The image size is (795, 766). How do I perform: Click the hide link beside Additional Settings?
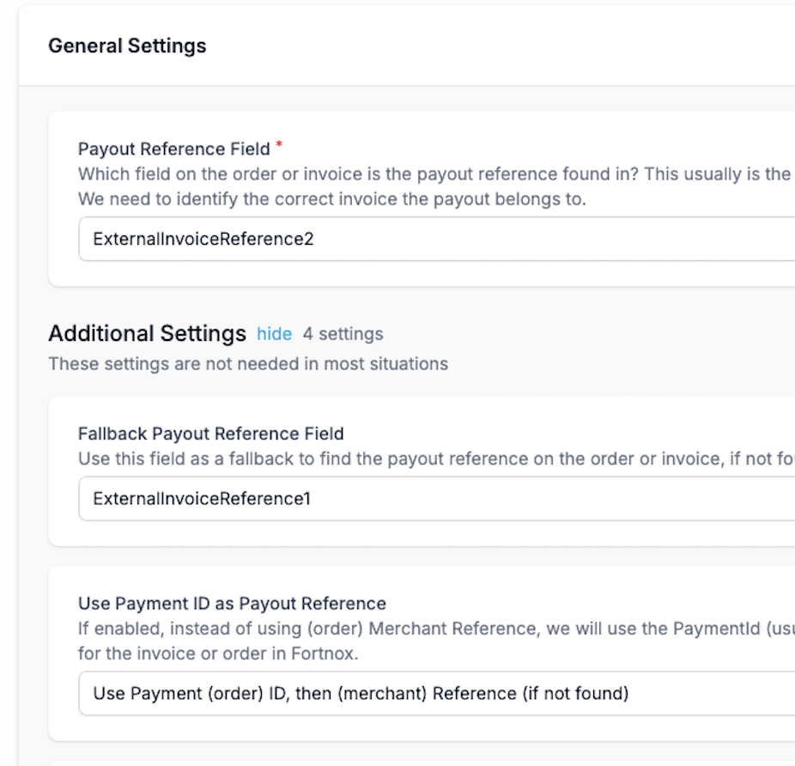274,334
